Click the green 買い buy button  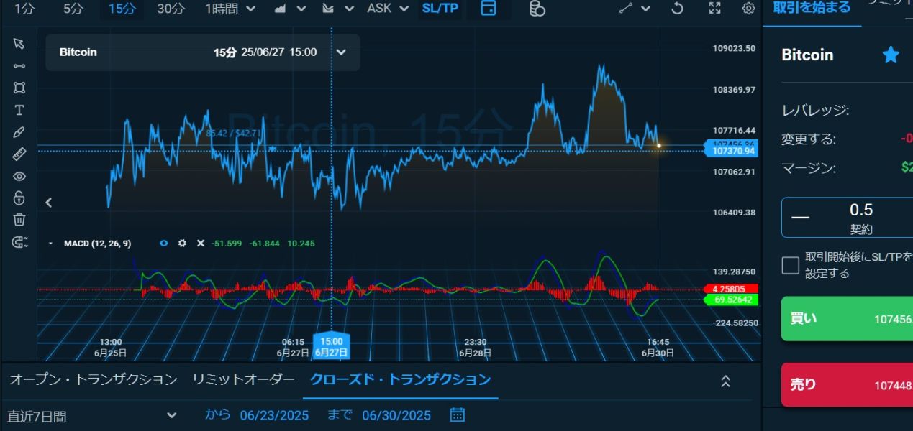point(847,319)
